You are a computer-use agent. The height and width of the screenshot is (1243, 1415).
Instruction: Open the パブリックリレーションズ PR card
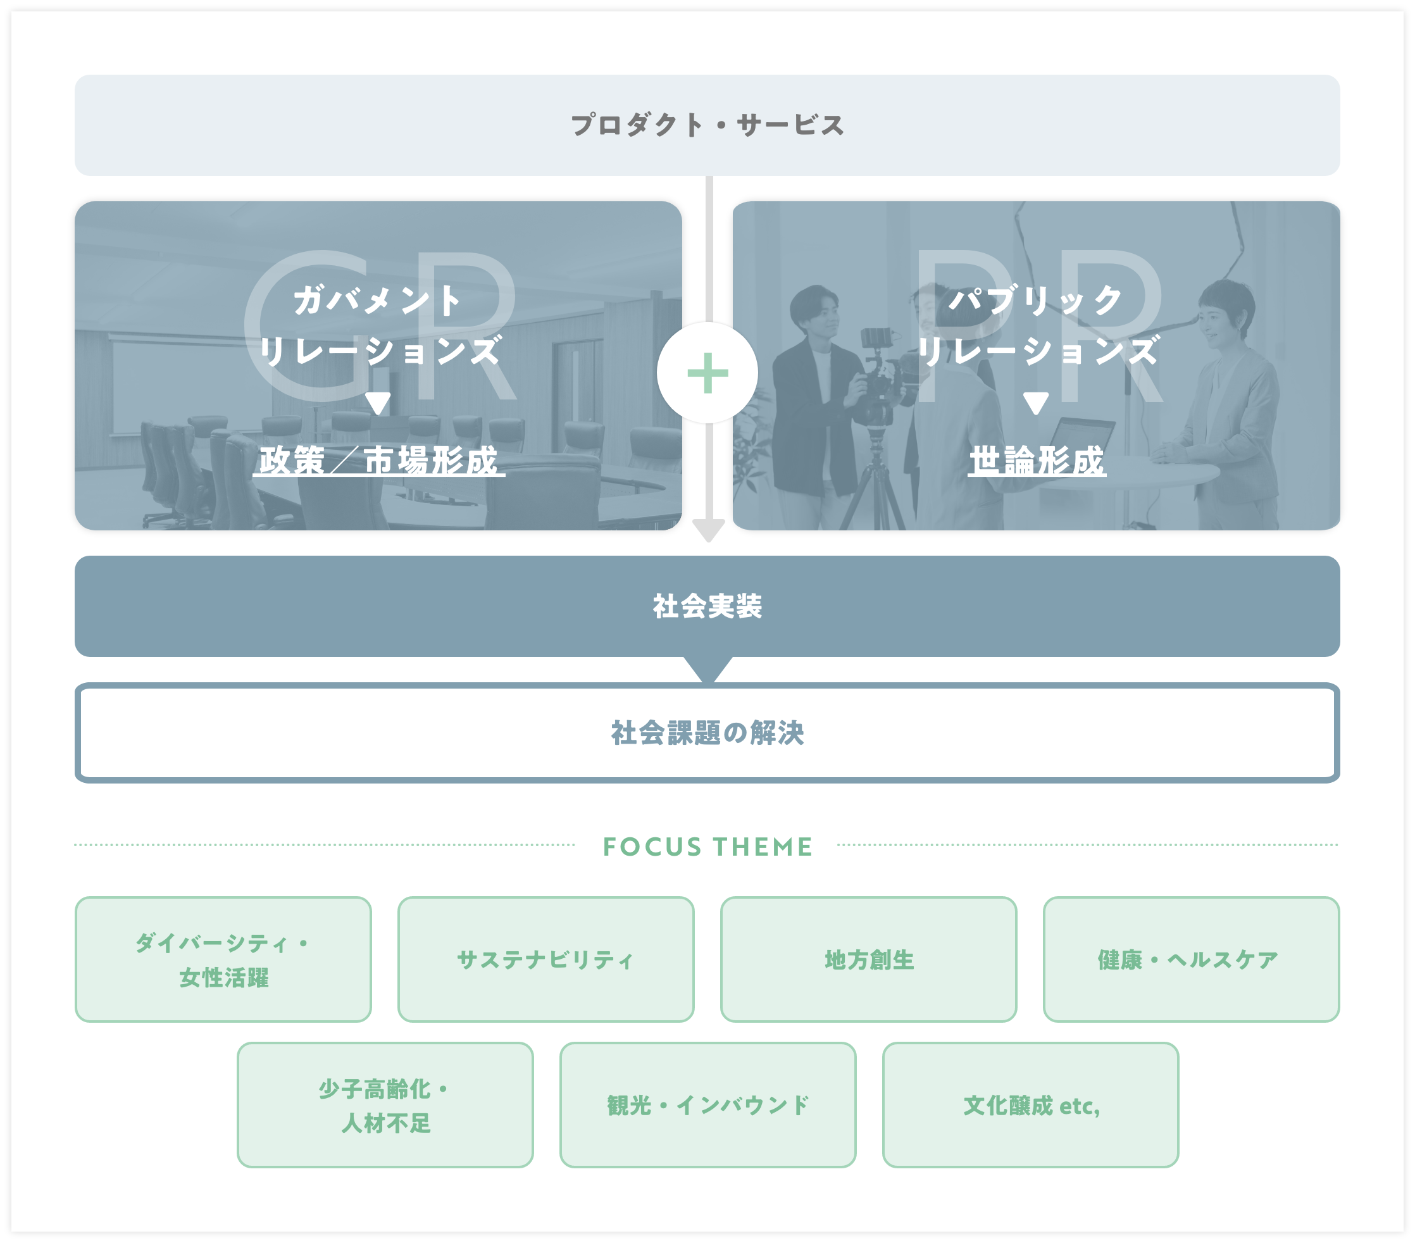1037,366
